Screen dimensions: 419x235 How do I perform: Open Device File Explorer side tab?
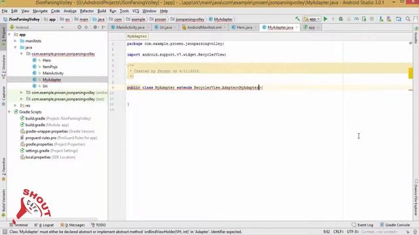click(x=416, y=198)
